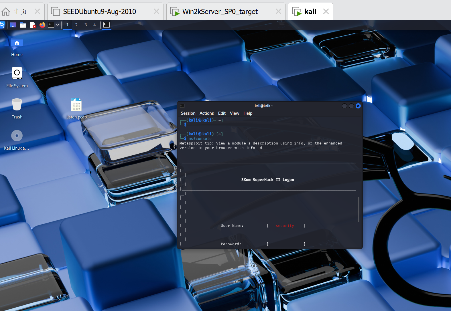Open the terminal View menu
This screenshot has width=451, height=311.
pyautogui.click(x=235, y=113)
